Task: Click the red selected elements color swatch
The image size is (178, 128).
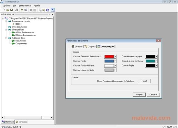Action: [109, 56]
